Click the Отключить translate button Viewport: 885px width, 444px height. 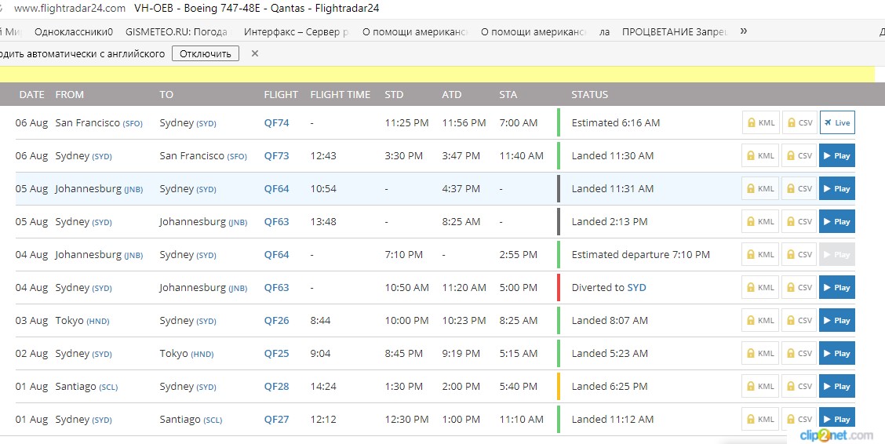pos(206,53)
